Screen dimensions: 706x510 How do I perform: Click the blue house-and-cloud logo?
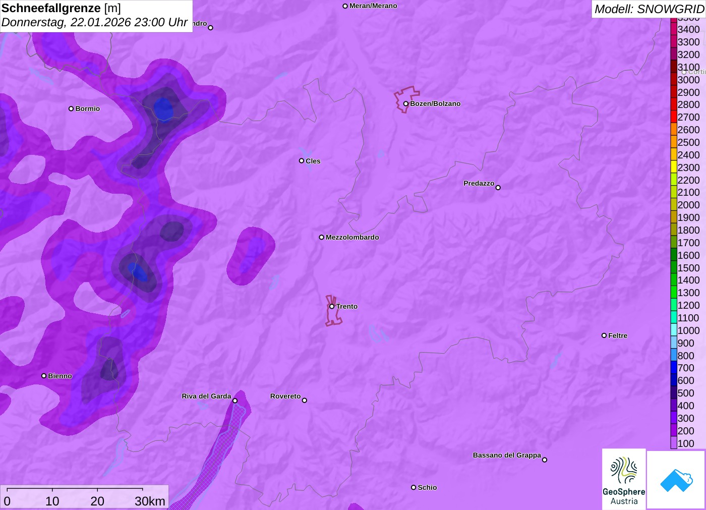point(676,480)
